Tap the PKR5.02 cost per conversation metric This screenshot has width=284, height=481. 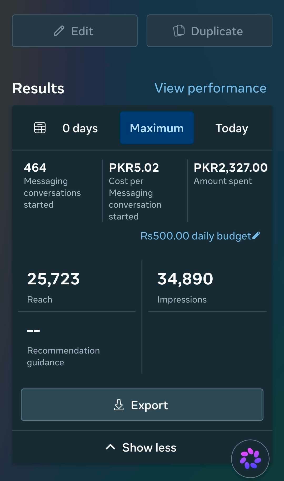pyautogui.click(x=135, y=191)
